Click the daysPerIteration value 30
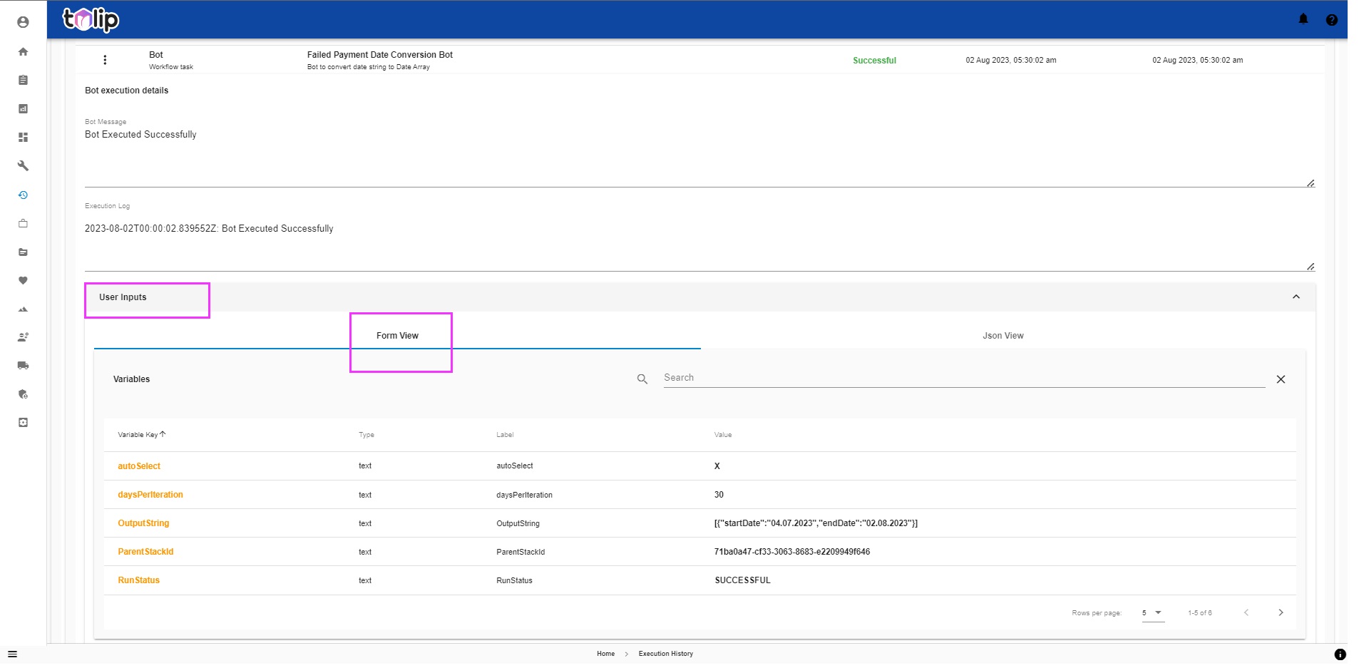Screen dimensions: 1369x668 pos(719,495)
